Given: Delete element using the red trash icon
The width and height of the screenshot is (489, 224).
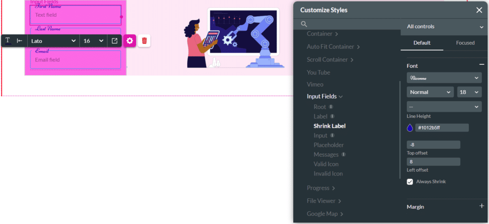Looking at the screenshot, I should click(x=144, y=41).
